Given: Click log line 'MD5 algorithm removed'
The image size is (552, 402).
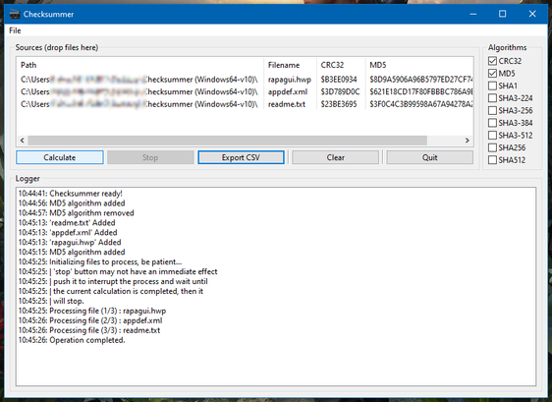Looking at the screenshot, I should (76, 213).
